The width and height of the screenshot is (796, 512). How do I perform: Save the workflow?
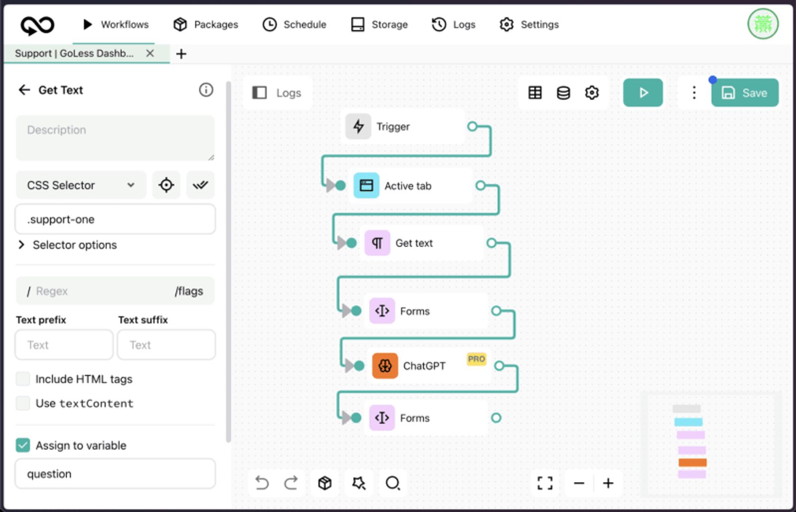click(x=745, y=93)
